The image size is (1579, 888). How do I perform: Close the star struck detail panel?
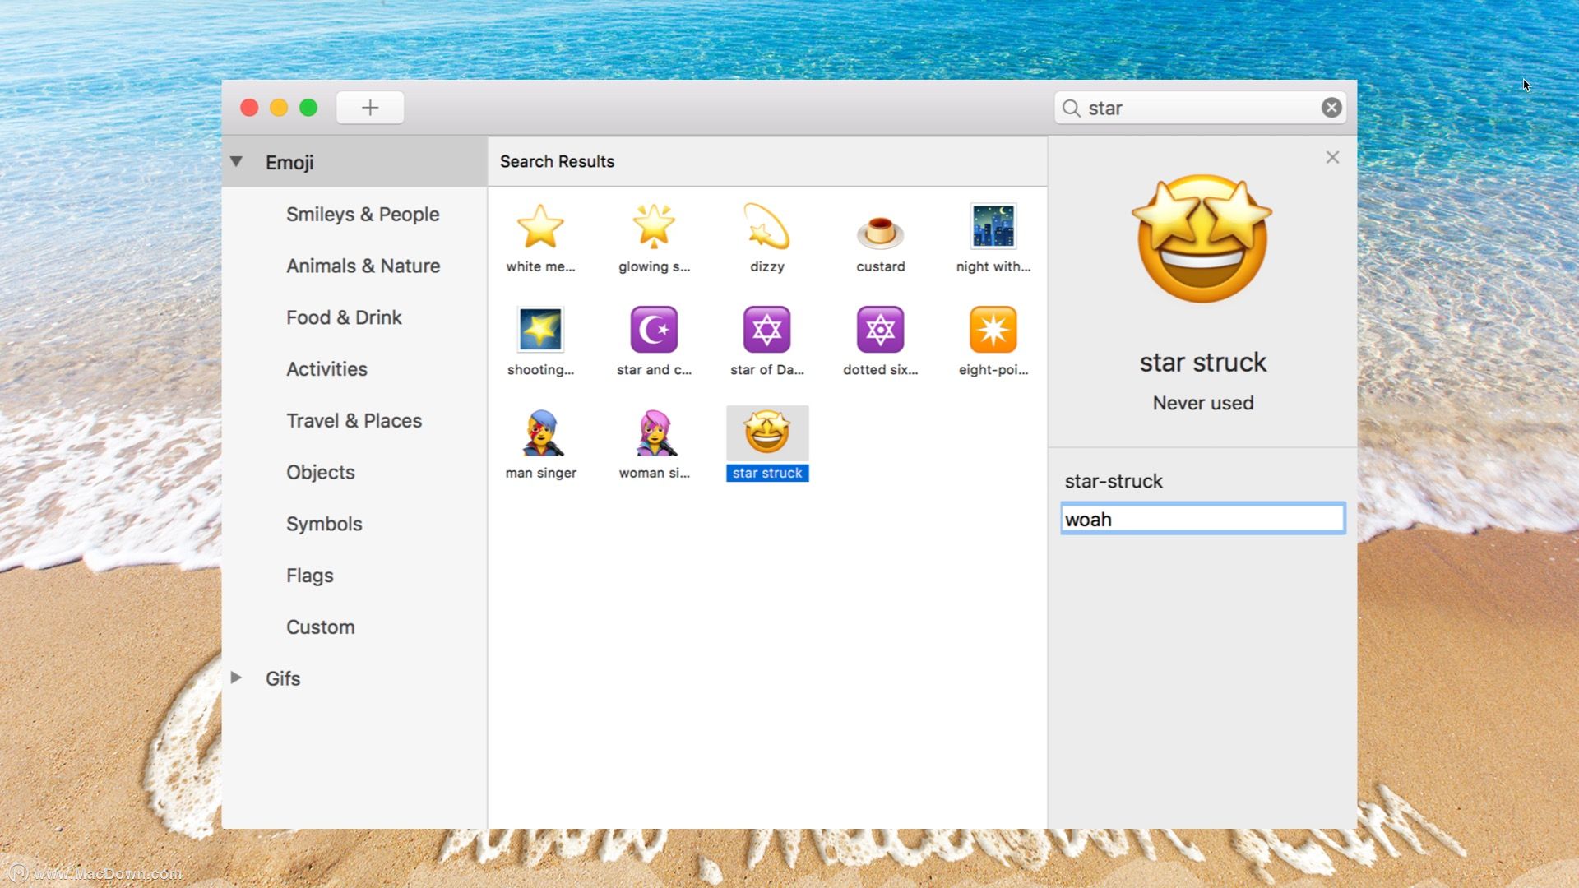1332,157
